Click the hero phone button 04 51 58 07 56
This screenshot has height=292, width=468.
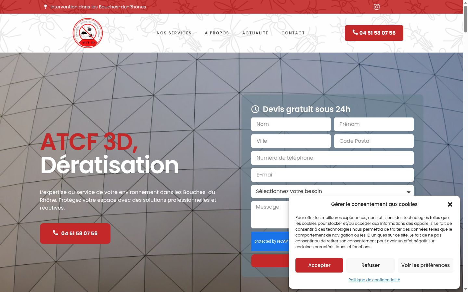pos(75,234)
